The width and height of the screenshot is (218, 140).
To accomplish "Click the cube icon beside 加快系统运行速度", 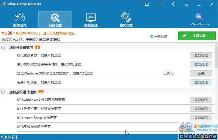I will 3,92.
